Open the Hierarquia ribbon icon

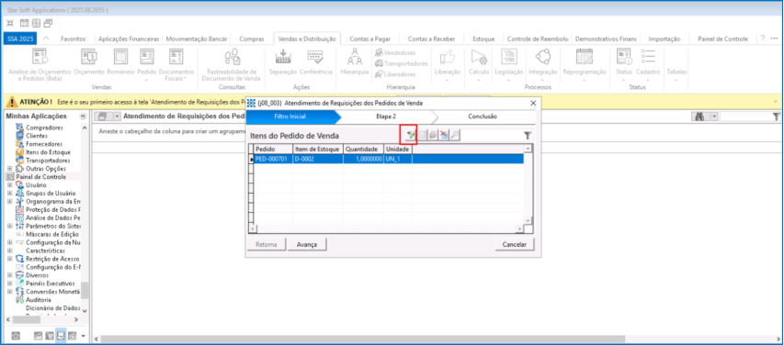(355, 61)
